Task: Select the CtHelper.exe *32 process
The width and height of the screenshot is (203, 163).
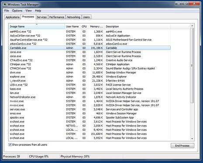Action: 89,64
